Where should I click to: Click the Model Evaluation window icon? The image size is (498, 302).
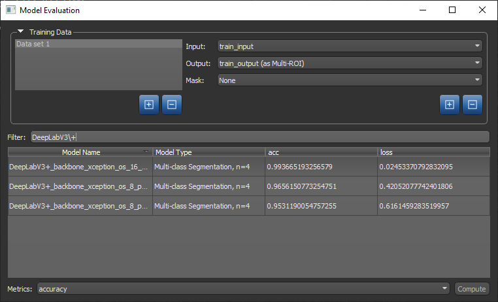(10, 10)
